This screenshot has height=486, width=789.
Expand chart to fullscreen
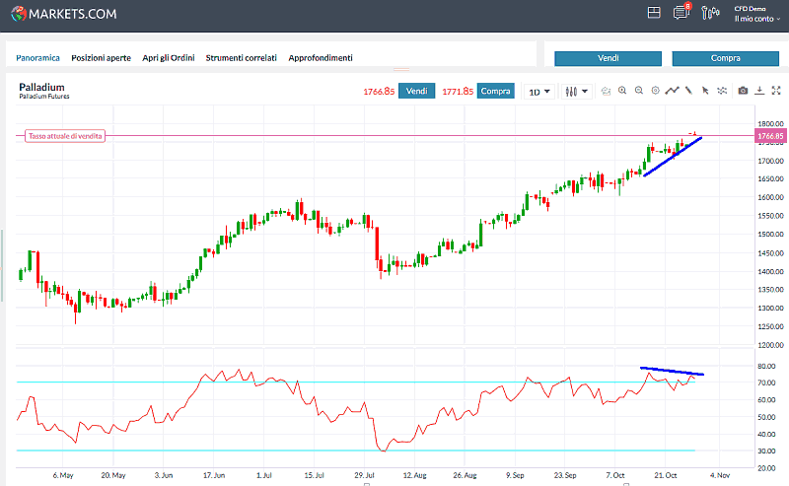pos(776,91)
